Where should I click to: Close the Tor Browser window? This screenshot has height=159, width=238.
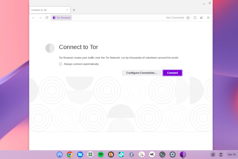point(210,3)
